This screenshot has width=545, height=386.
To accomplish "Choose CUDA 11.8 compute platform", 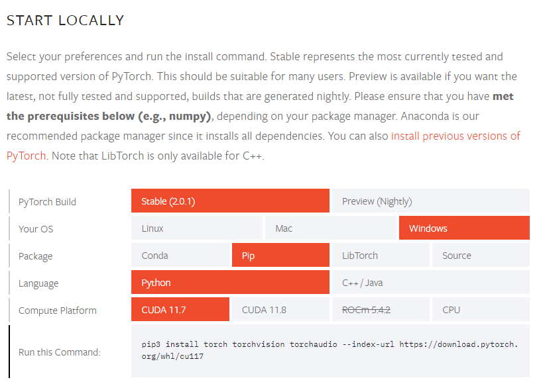I will click(280, 309).
